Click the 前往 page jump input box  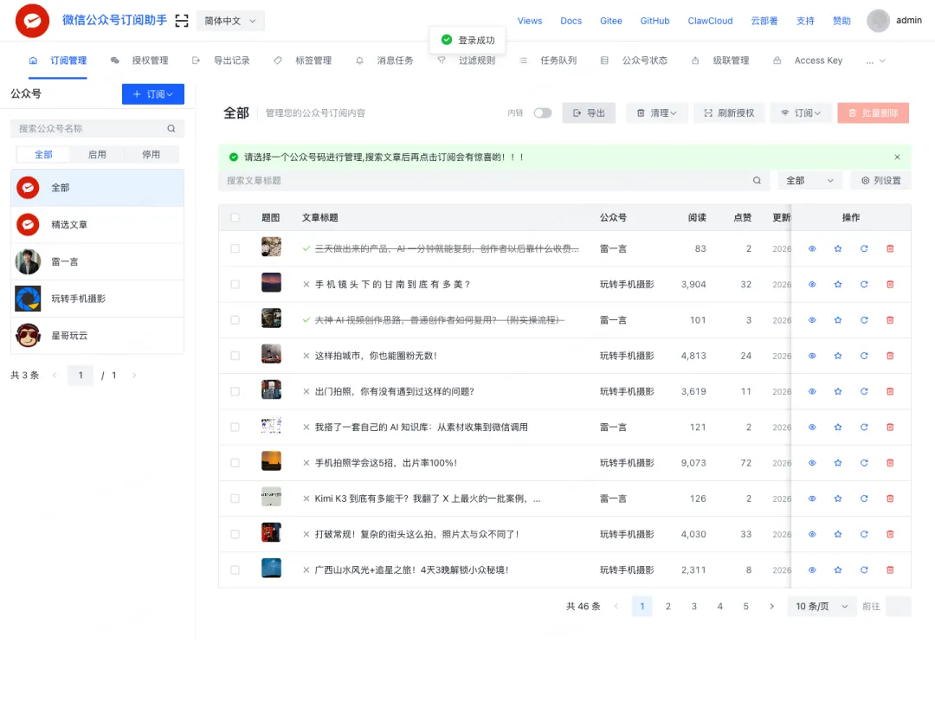pos(899,606)
